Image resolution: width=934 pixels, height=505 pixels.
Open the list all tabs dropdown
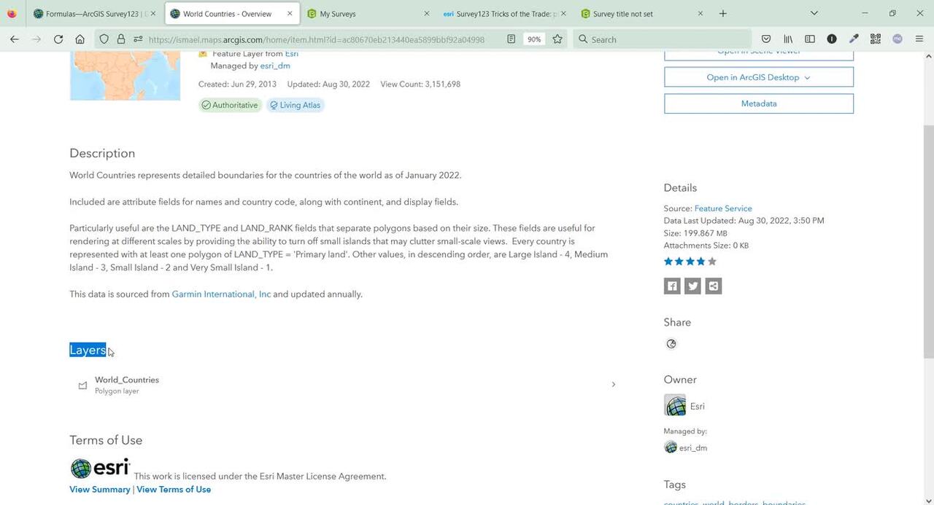pyautogui.click(x=814, y=13)
